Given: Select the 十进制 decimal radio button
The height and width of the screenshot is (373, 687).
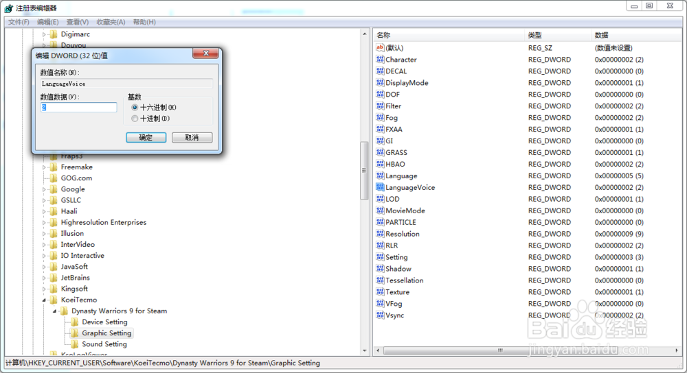Looking at the screenshot, I should click(x=135, y=119).
